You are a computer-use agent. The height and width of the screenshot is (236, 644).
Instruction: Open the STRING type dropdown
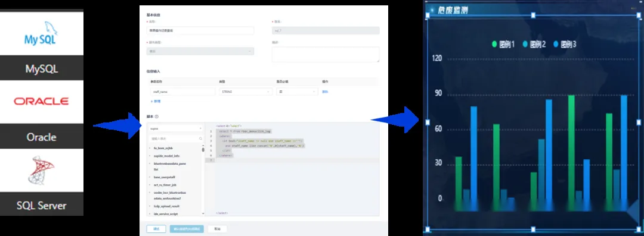click(246, 92)
